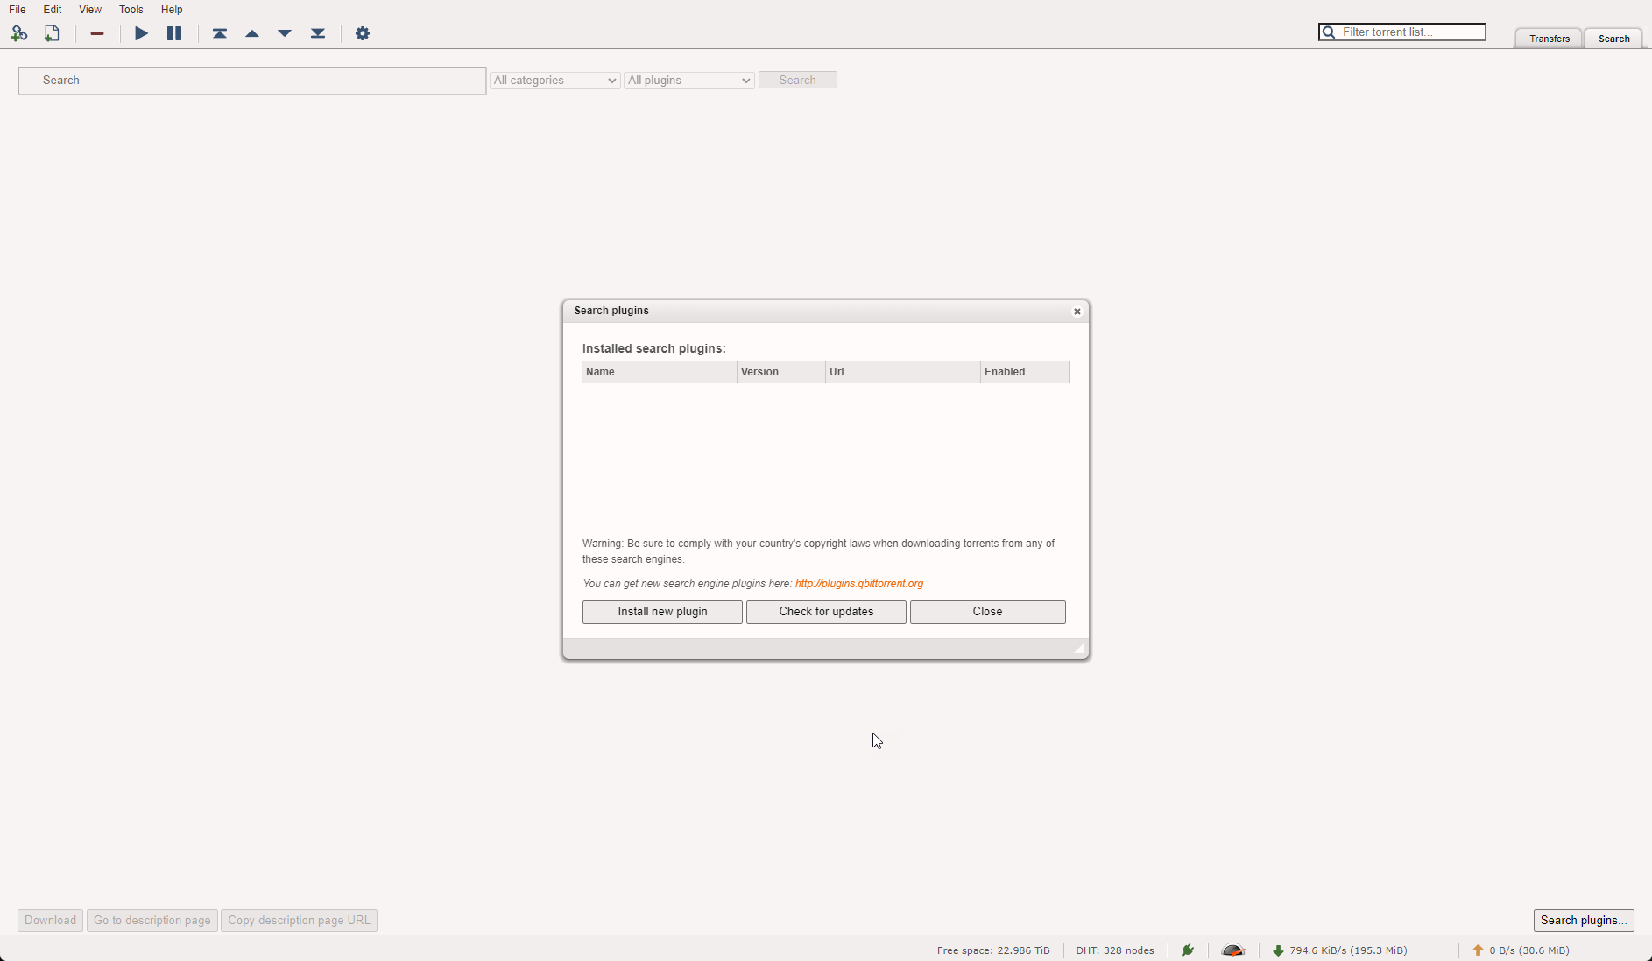Expand the All plugins dropdown
Screen dimensions: 1652x961
click(689, 80)
